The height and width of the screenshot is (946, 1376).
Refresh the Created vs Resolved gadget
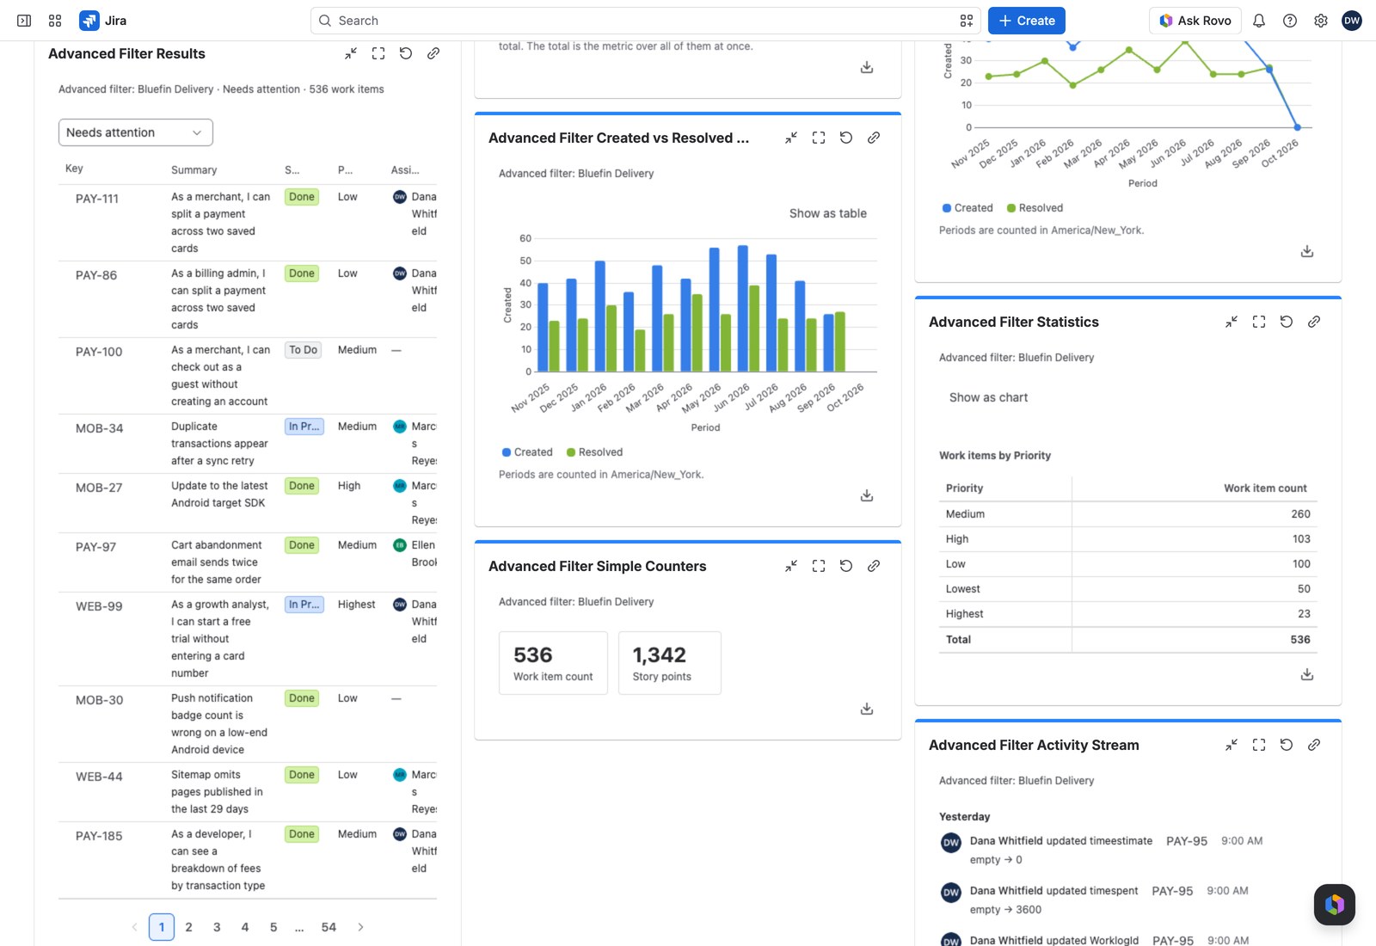[x=846, y=138]
